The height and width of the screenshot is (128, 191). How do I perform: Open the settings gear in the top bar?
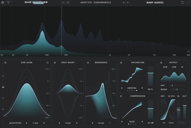(x=3, y=2)
